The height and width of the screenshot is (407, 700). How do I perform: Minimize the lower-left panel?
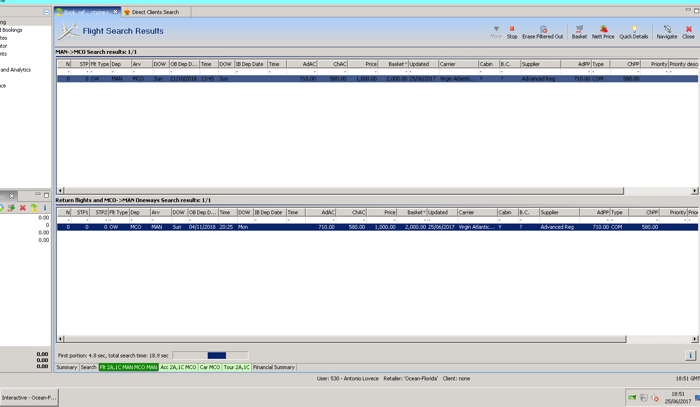point(38,194)
